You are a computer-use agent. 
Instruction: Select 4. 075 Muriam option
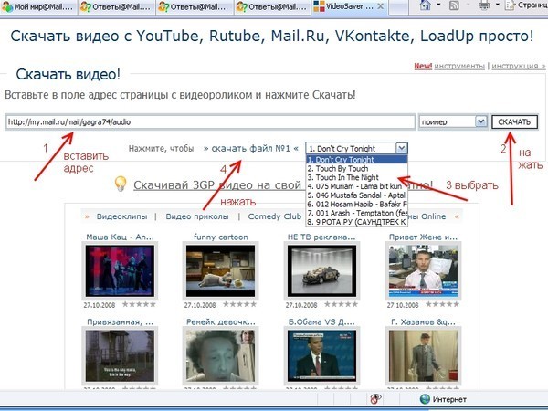[357, 186]
